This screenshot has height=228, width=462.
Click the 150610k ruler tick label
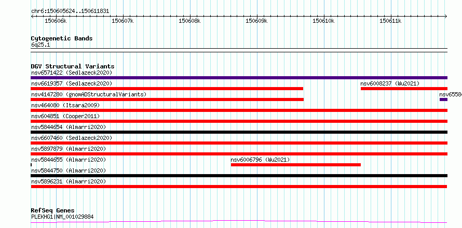click(x=323, y=21)
